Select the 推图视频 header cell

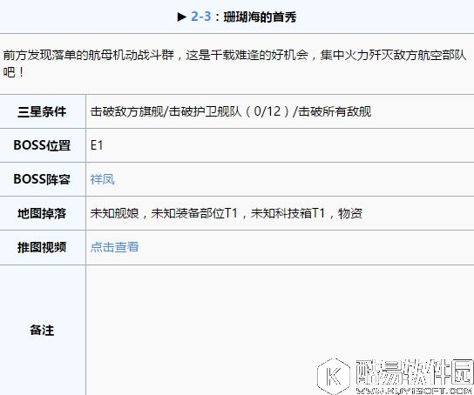click(x=43, y=247)
